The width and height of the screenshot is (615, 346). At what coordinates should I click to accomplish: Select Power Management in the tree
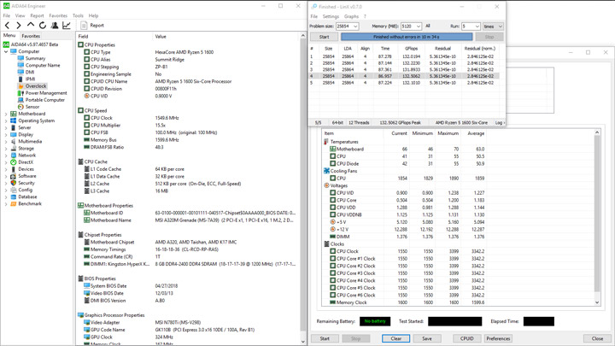click(45, 93)
